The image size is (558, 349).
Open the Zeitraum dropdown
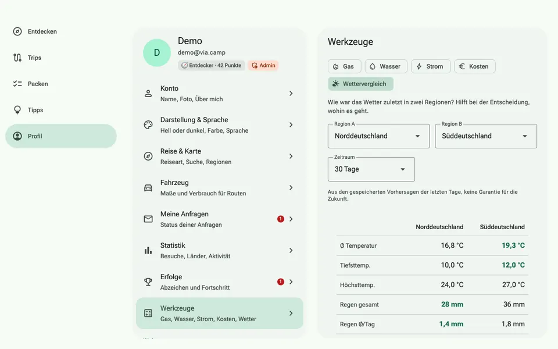371,169
